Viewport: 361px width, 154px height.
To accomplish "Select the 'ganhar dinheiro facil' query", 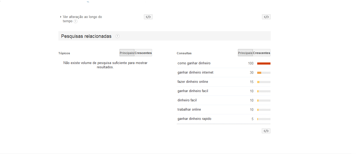I will pyautogui.click(x=193, y=91).
